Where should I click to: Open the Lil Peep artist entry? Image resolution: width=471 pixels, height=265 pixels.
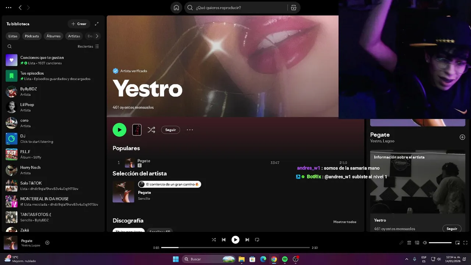coord(53,107)
